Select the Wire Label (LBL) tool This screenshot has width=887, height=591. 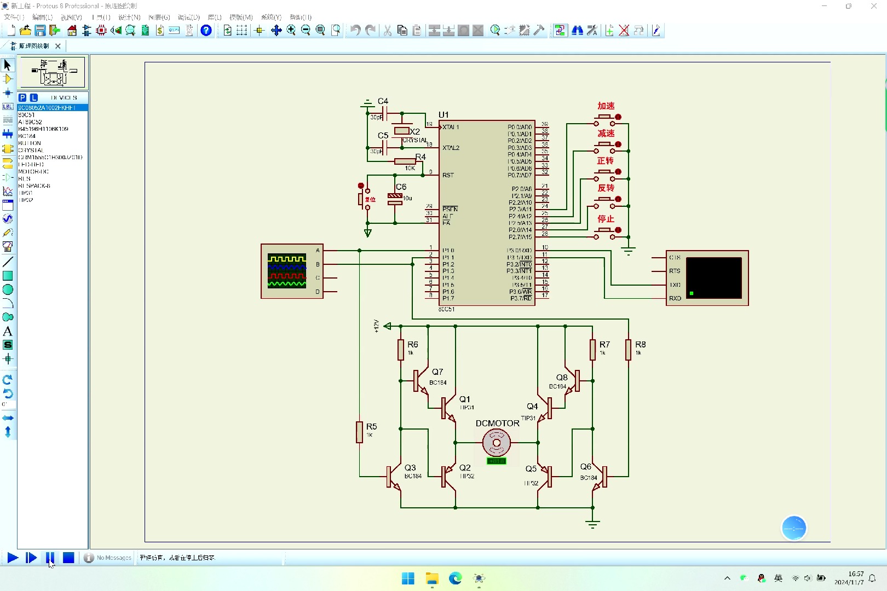(x=8, y=106)
